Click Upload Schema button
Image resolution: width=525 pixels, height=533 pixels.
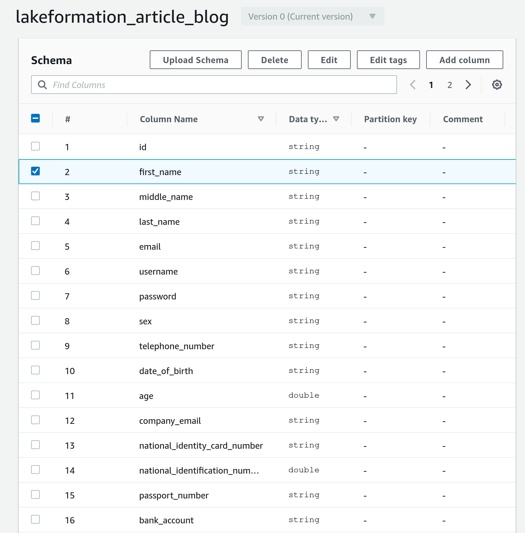pos(195,60)
